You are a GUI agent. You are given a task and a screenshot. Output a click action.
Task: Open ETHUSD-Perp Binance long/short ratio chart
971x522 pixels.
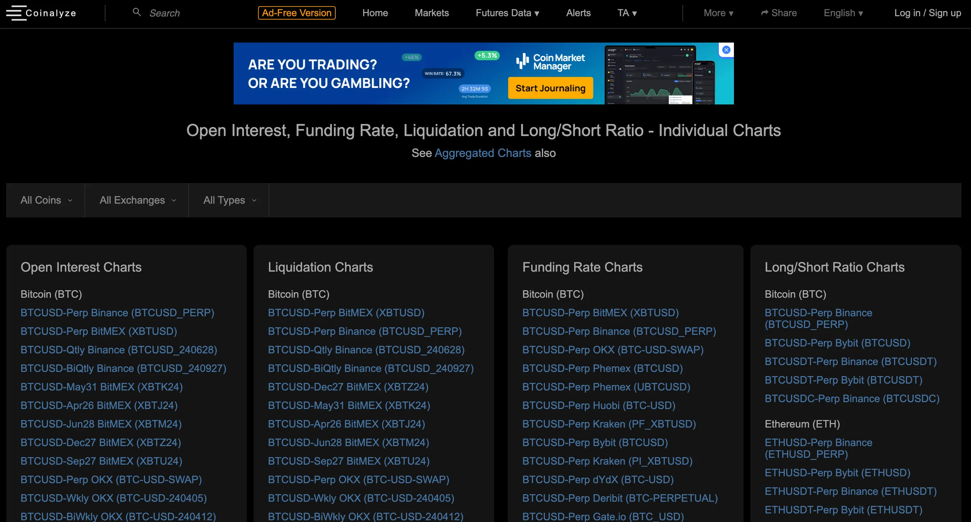pyautogui.click(x=819, y=448)
